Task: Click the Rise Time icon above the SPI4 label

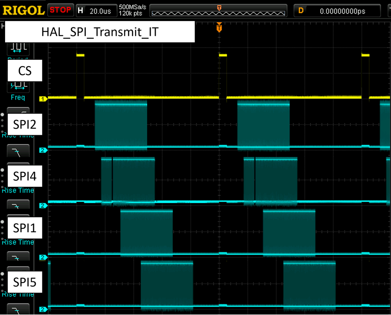Action: click(x=18, y=150)
